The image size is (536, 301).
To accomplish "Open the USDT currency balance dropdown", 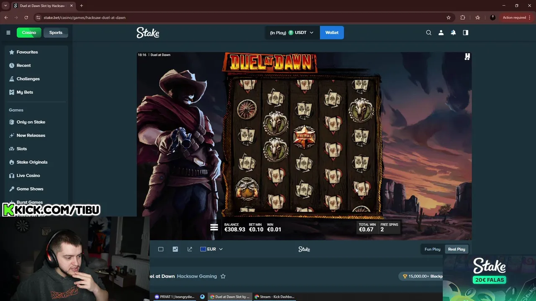I will (292, 33).
